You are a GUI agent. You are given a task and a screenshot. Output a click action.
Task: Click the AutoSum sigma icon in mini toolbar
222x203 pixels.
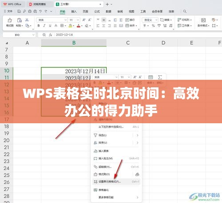click(160, 77)
